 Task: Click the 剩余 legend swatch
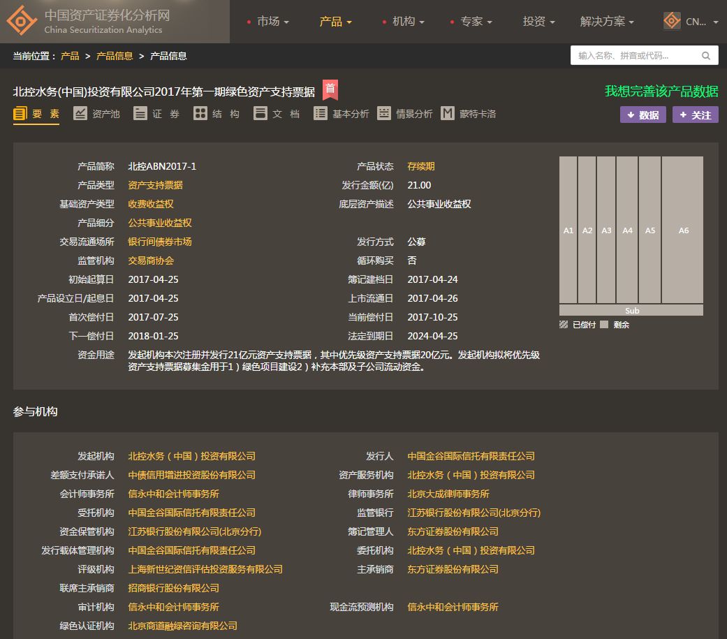click(x=603, y=325)
